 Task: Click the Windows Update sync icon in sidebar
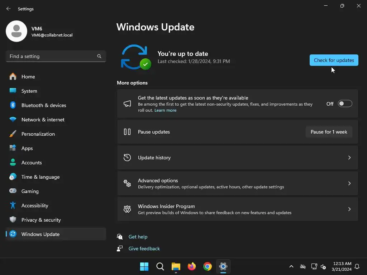point(13,234)
